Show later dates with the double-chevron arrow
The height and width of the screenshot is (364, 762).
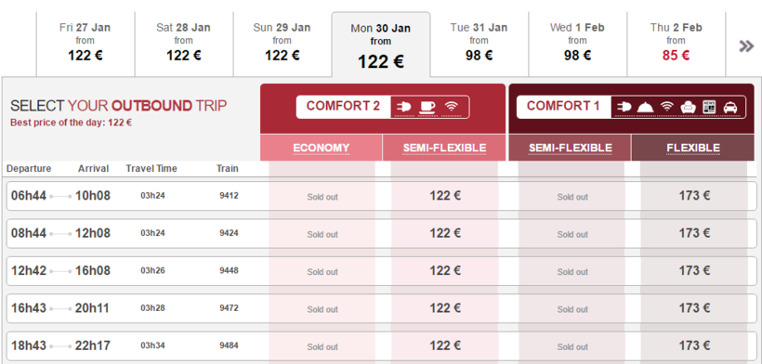(746, 46)
